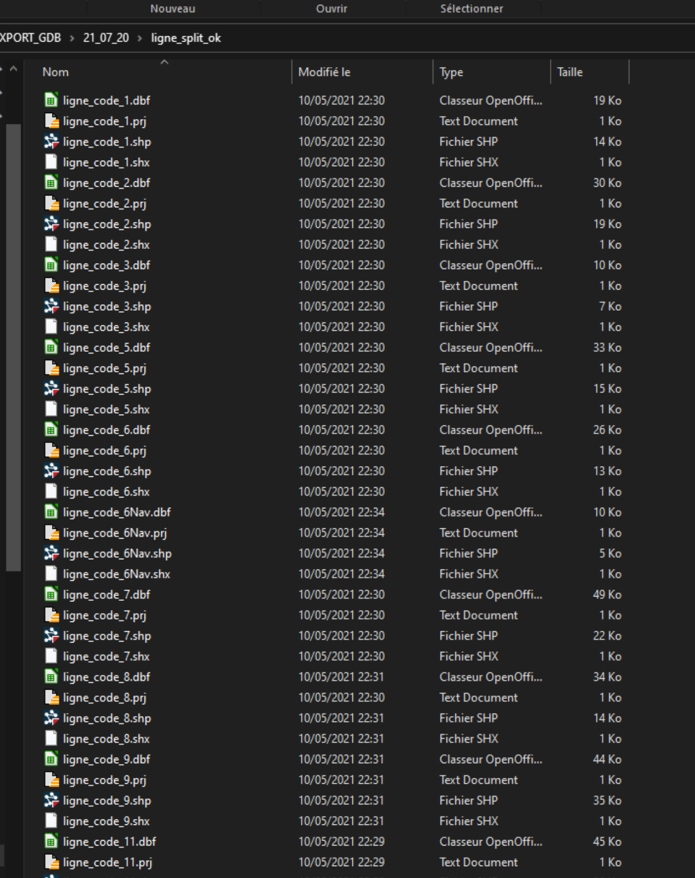The height and width of the screenshot is (878, 695).
Task: Select the ligne_code_1.dbf spreadsheet icon
Action: pos(51,101)
